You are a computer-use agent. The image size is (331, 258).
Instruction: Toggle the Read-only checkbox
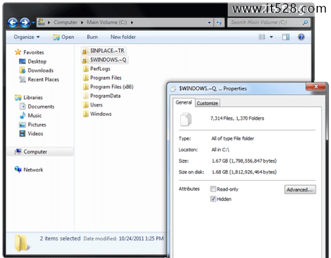coord(213,189)
